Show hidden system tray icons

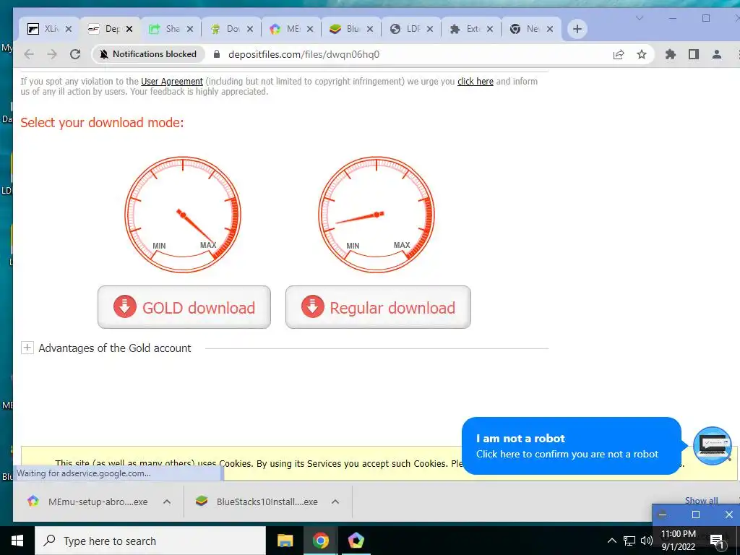click(x=611, y=541)
